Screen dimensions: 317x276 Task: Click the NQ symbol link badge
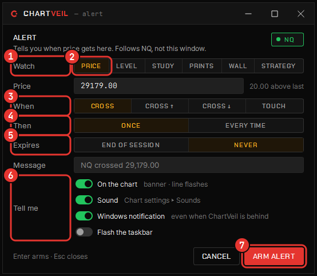[x=287, y=40]
